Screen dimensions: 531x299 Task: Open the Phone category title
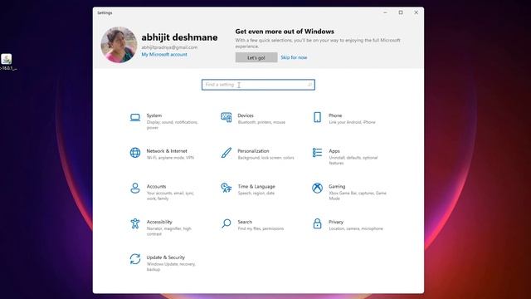pos(335,115)
